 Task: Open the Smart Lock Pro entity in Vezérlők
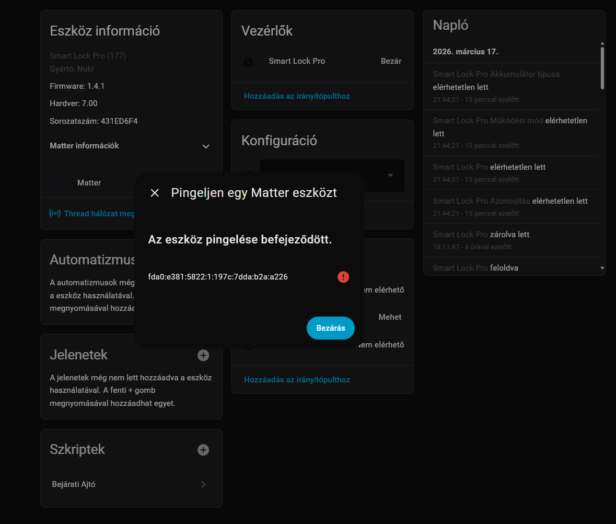pyautogui.click(x=297, y=61)
